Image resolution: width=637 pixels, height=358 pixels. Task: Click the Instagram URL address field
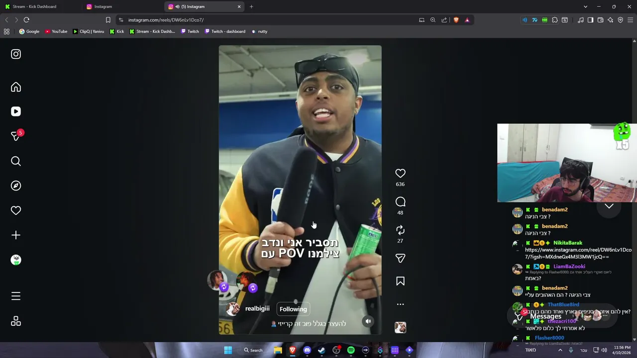pos(269,20)
